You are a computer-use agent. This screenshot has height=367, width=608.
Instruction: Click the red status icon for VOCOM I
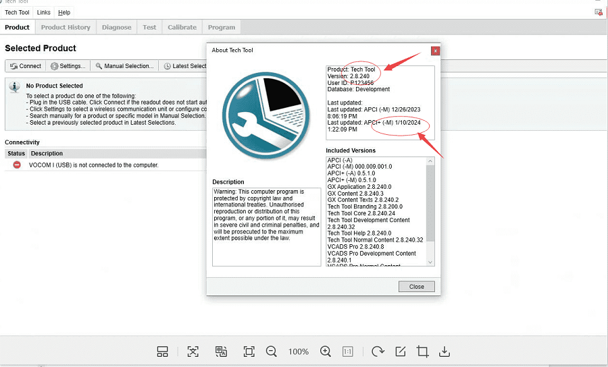pos(17,165)
